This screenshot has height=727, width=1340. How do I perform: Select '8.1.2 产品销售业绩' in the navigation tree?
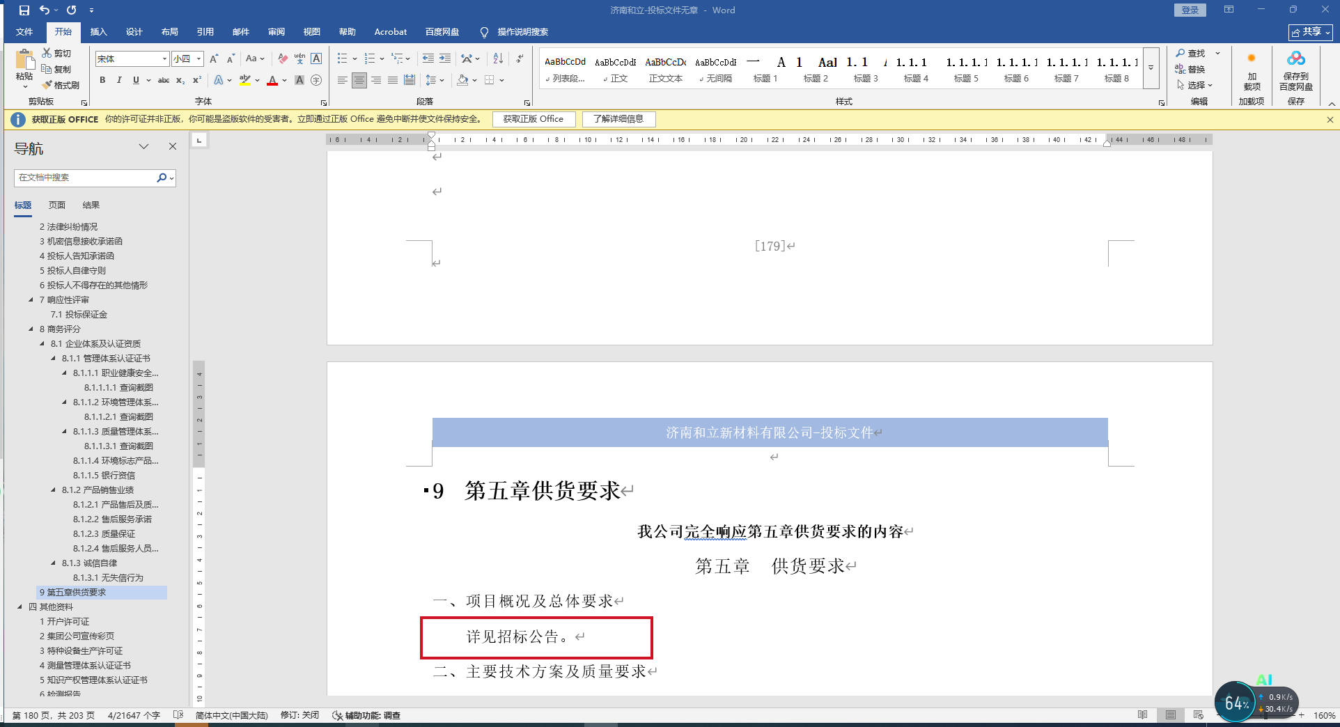[98, 490]
